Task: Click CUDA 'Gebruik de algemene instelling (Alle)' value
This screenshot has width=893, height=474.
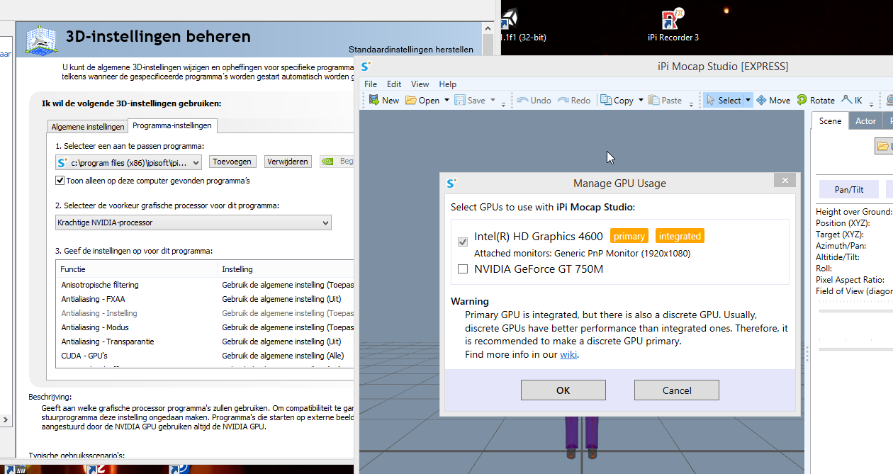Action: pos(283,356)
